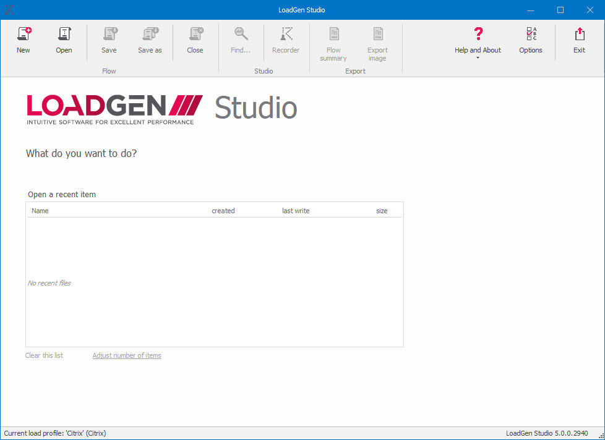Click Clear this list link

click(x=44, y=355)
